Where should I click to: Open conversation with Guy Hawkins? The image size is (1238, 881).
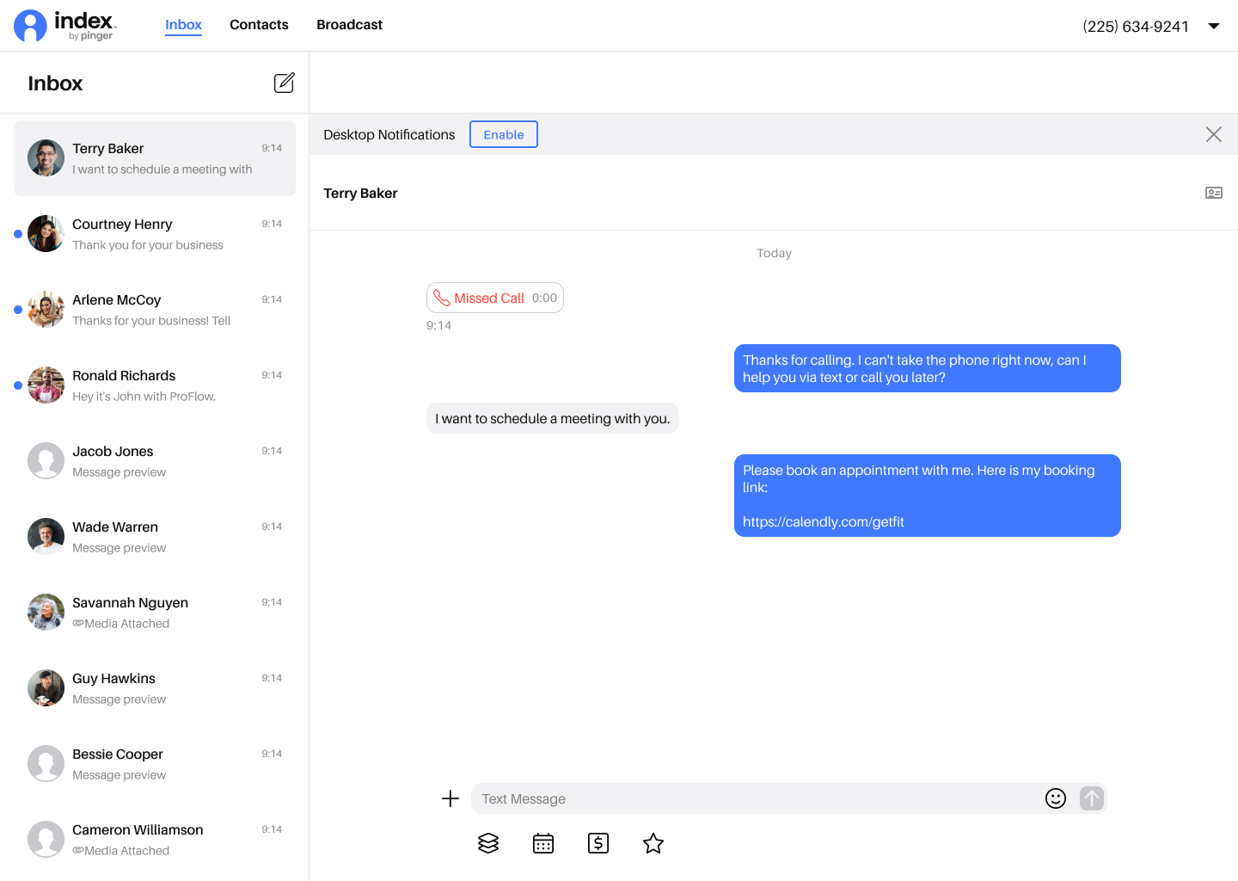click(x=155, y=688)
